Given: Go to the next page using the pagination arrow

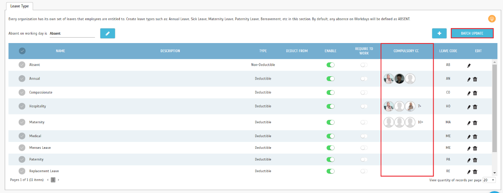Looking at the screenshot, I should (58, 180).
